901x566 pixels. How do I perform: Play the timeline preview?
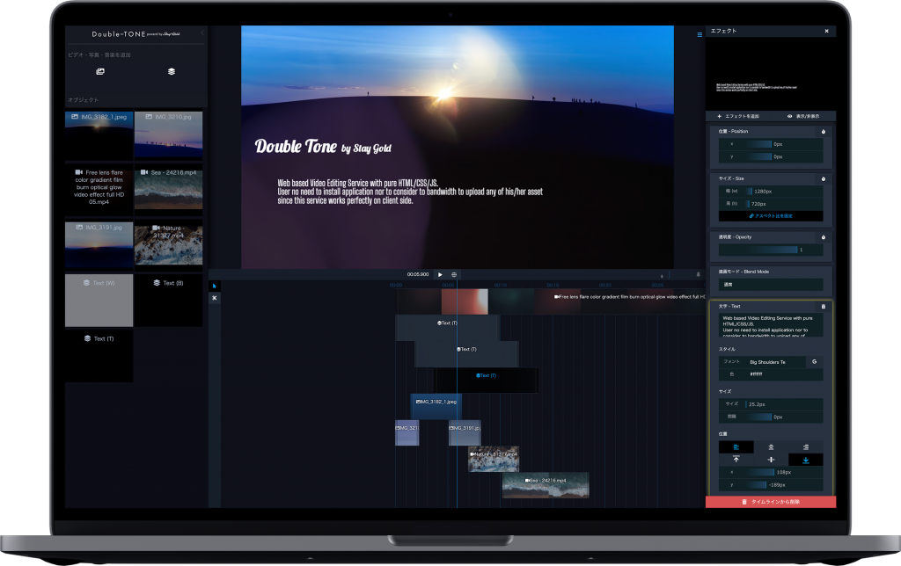[440, 275]
